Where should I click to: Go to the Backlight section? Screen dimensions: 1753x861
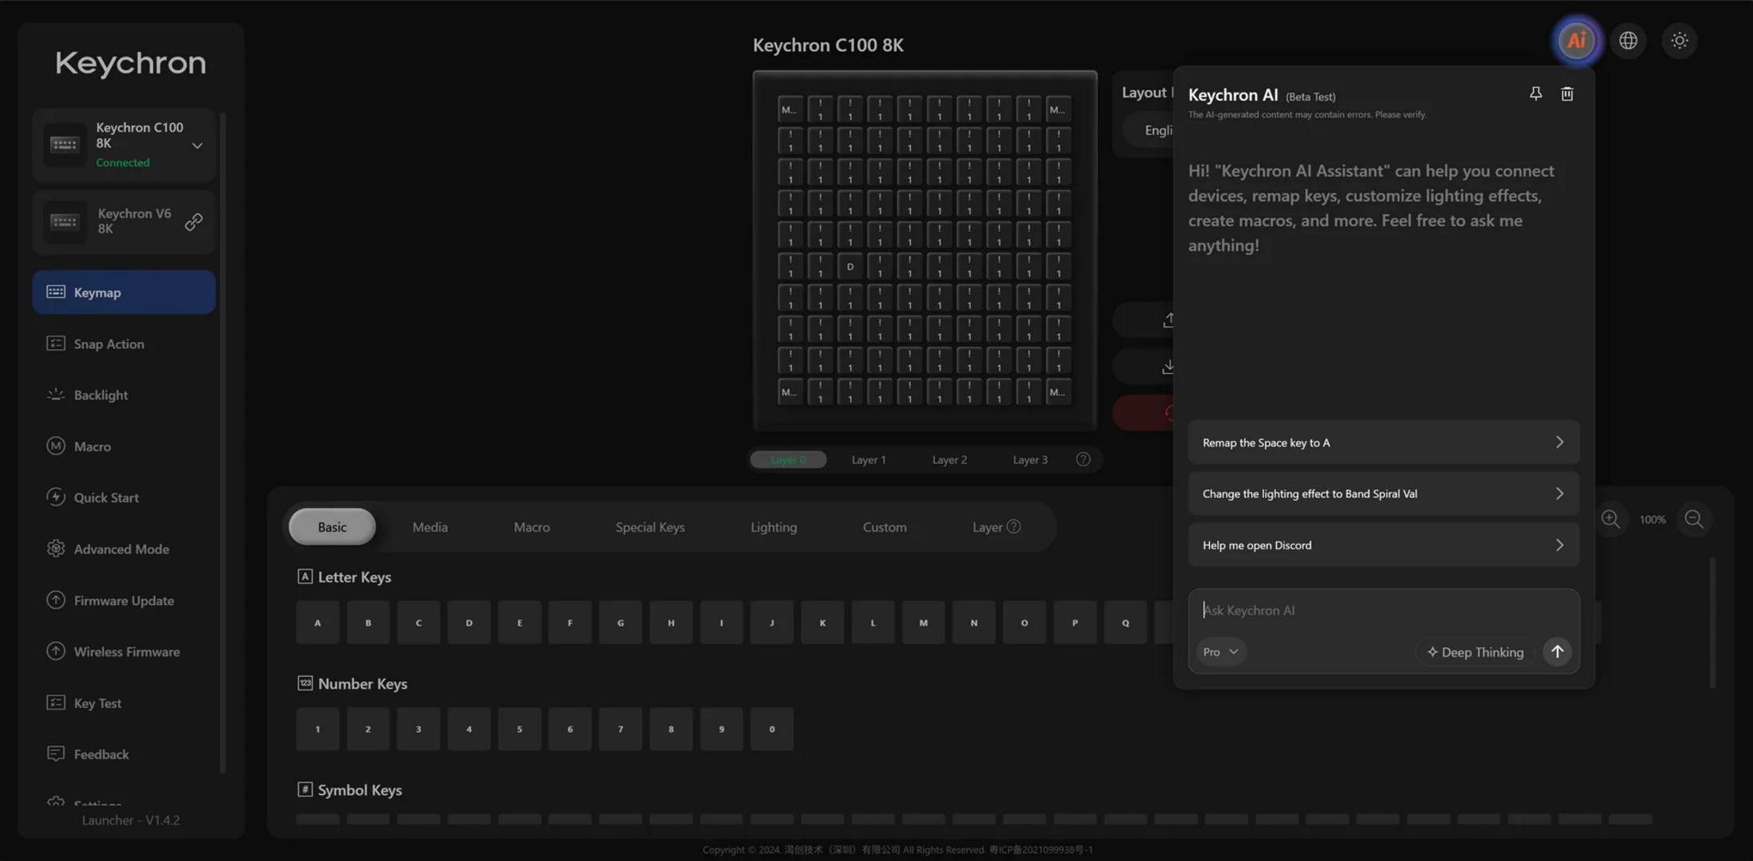(124, 395)
